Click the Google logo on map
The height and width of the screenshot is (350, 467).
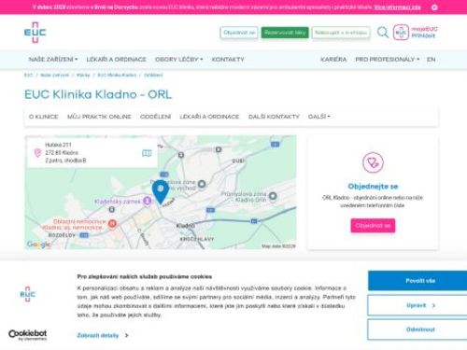(38, 245)
